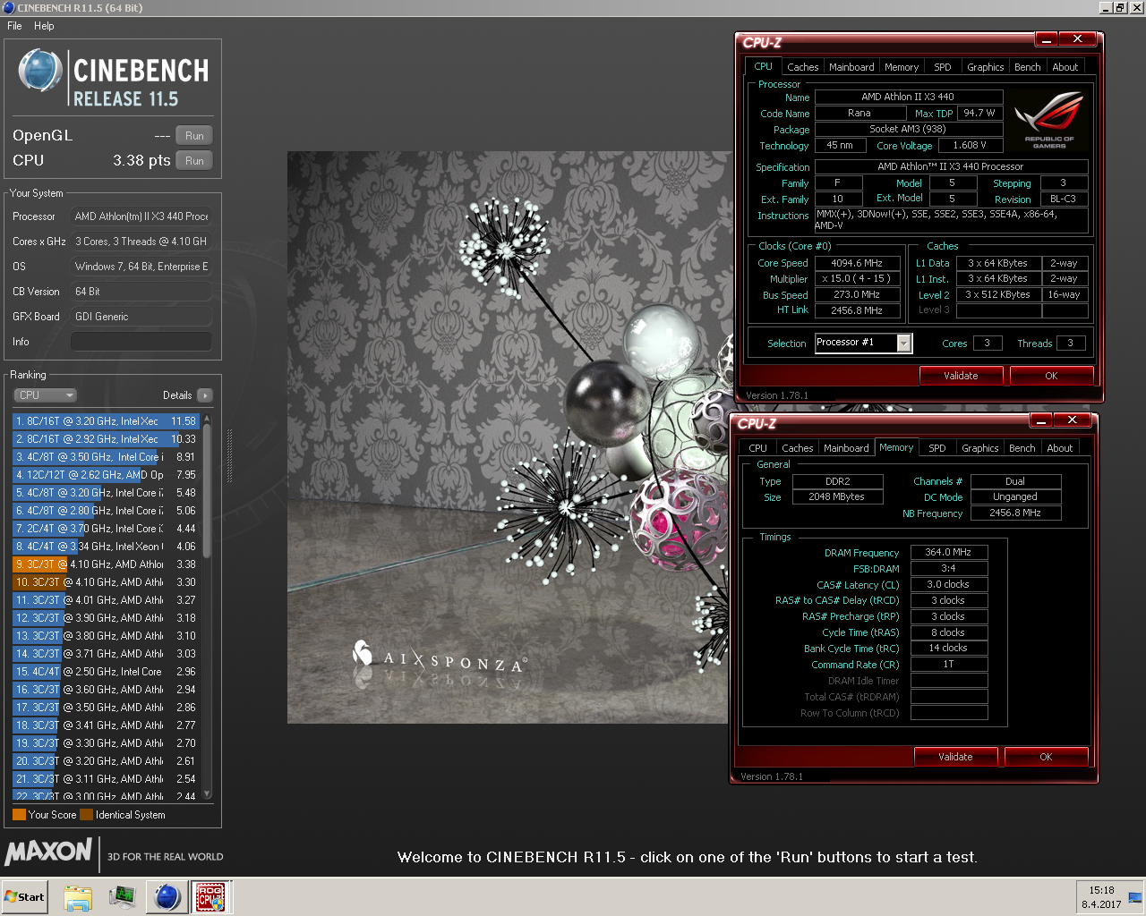Run the OpenGL benchmark test
1146x916 pixels.
[x=194, y=136]
